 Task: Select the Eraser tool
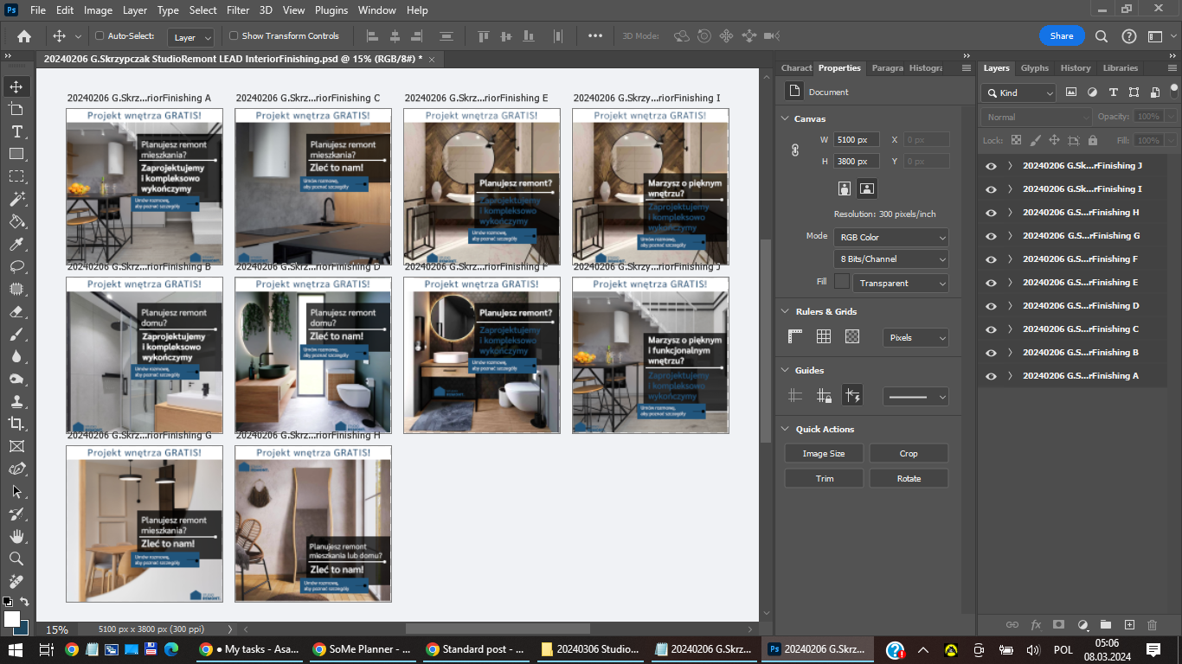point(16,311)
